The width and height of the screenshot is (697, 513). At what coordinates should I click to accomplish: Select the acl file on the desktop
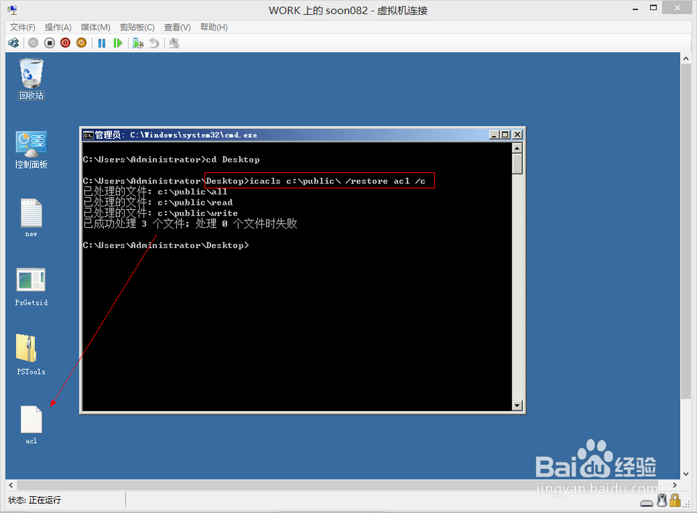pyautogui.click(x=31, y=424)
